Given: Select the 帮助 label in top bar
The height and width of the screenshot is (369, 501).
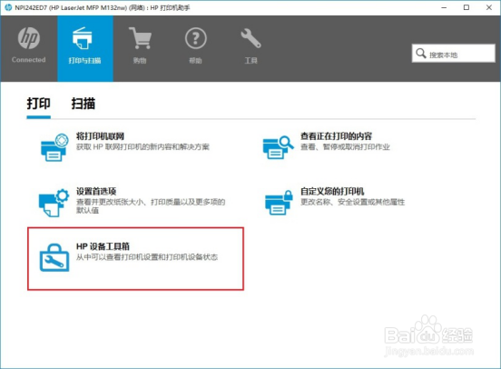Looking at the screenshot, I should click(195, 61).
